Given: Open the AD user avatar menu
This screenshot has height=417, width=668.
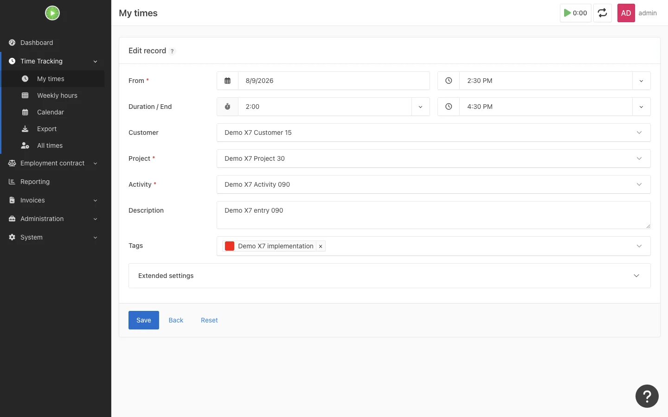Looking at the screenshot, I should tap(626, 13).
